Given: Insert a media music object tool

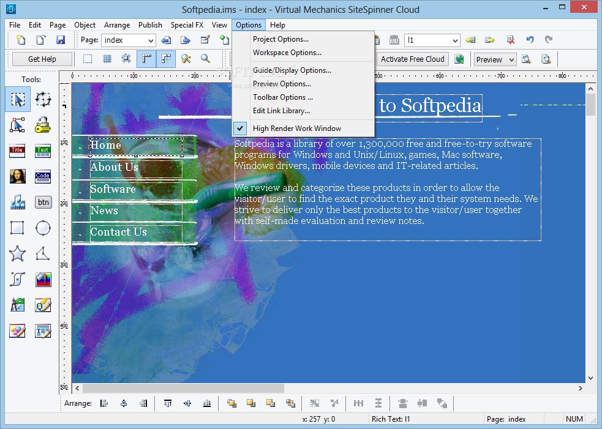Looking at the screenshot, I should (x=18, y=202).
